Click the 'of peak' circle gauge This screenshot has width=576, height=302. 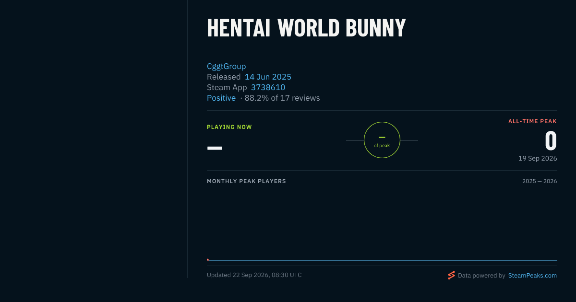click(382, 140)
